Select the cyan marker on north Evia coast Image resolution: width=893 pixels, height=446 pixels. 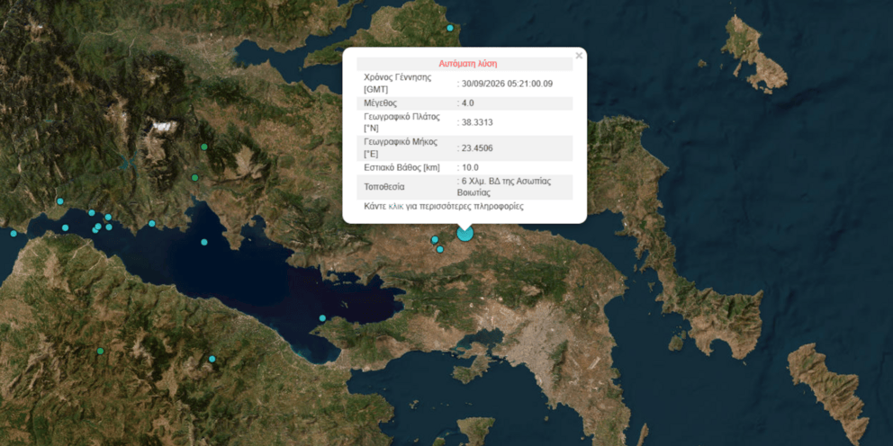(450, 28)
